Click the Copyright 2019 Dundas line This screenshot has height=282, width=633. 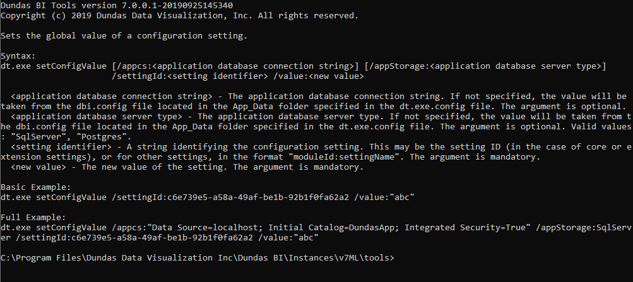point(179,15)
